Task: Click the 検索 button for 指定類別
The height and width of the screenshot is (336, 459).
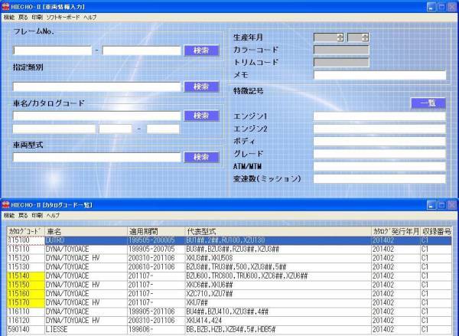Action: 201,86
